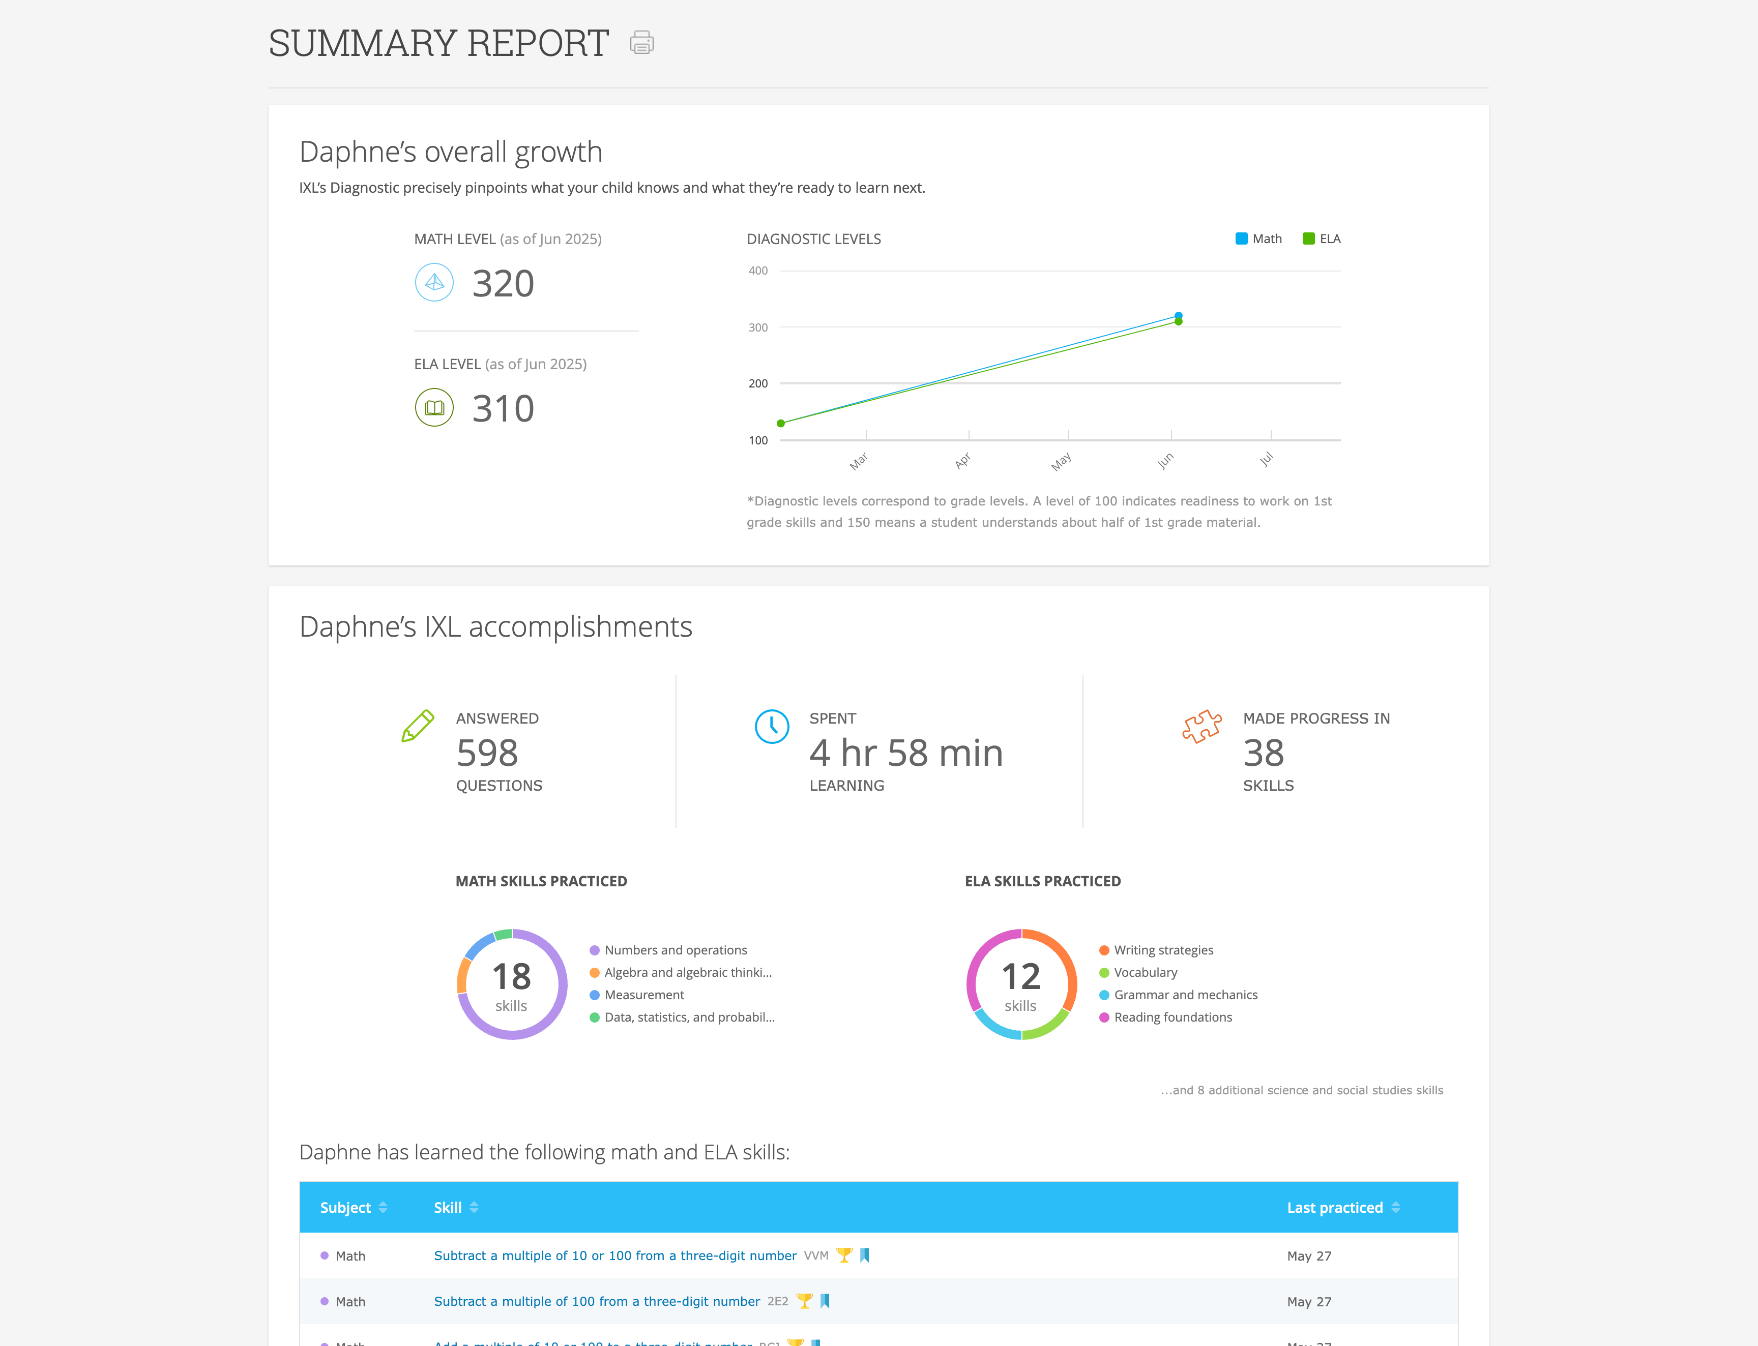
Task: Click the green pencil Answered icon
Action: [418, 726]
